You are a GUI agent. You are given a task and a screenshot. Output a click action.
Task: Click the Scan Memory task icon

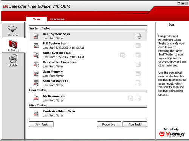[x=36, y=74]
